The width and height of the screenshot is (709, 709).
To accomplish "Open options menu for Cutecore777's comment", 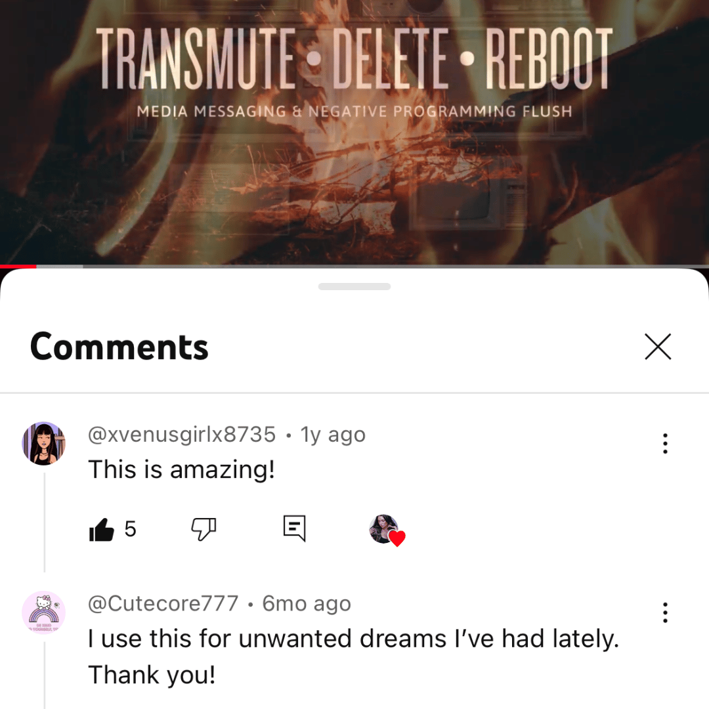I will (x=664, y=612).
